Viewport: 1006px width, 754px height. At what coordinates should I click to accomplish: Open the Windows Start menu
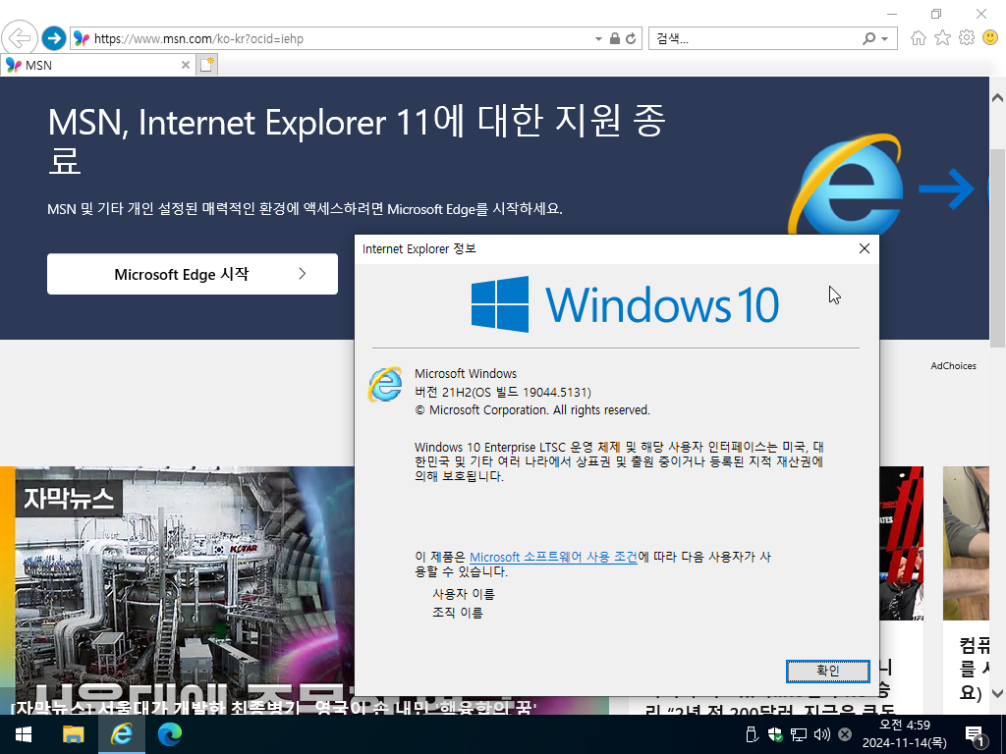[x=24, y=734]
